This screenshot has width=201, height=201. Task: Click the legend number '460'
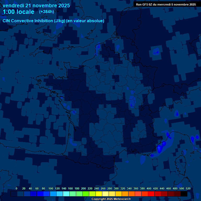coord(169,188)
